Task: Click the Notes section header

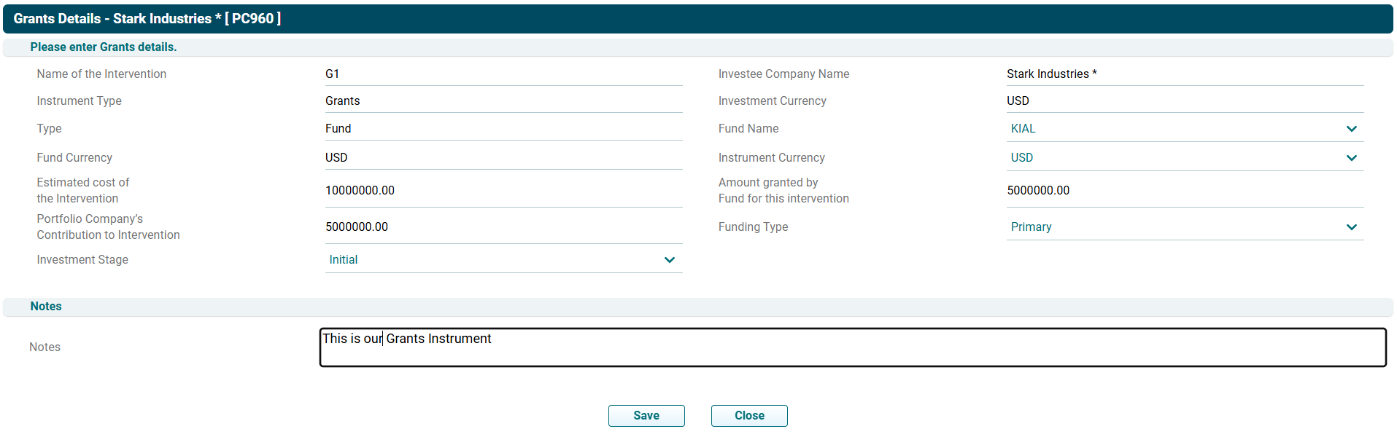Action: (x=46, y=307)
